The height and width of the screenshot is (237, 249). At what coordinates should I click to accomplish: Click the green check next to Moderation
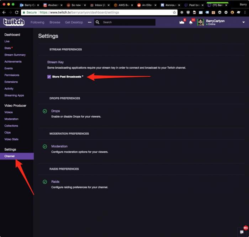point(45,146)
